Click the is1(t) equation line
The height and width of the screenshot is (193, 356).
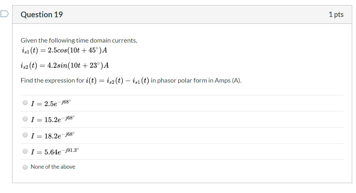(64, 51)
